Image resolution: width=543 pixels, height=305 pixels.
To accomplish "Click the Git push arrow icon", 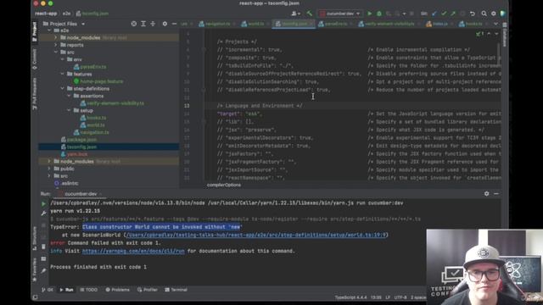I will [453, 14].
